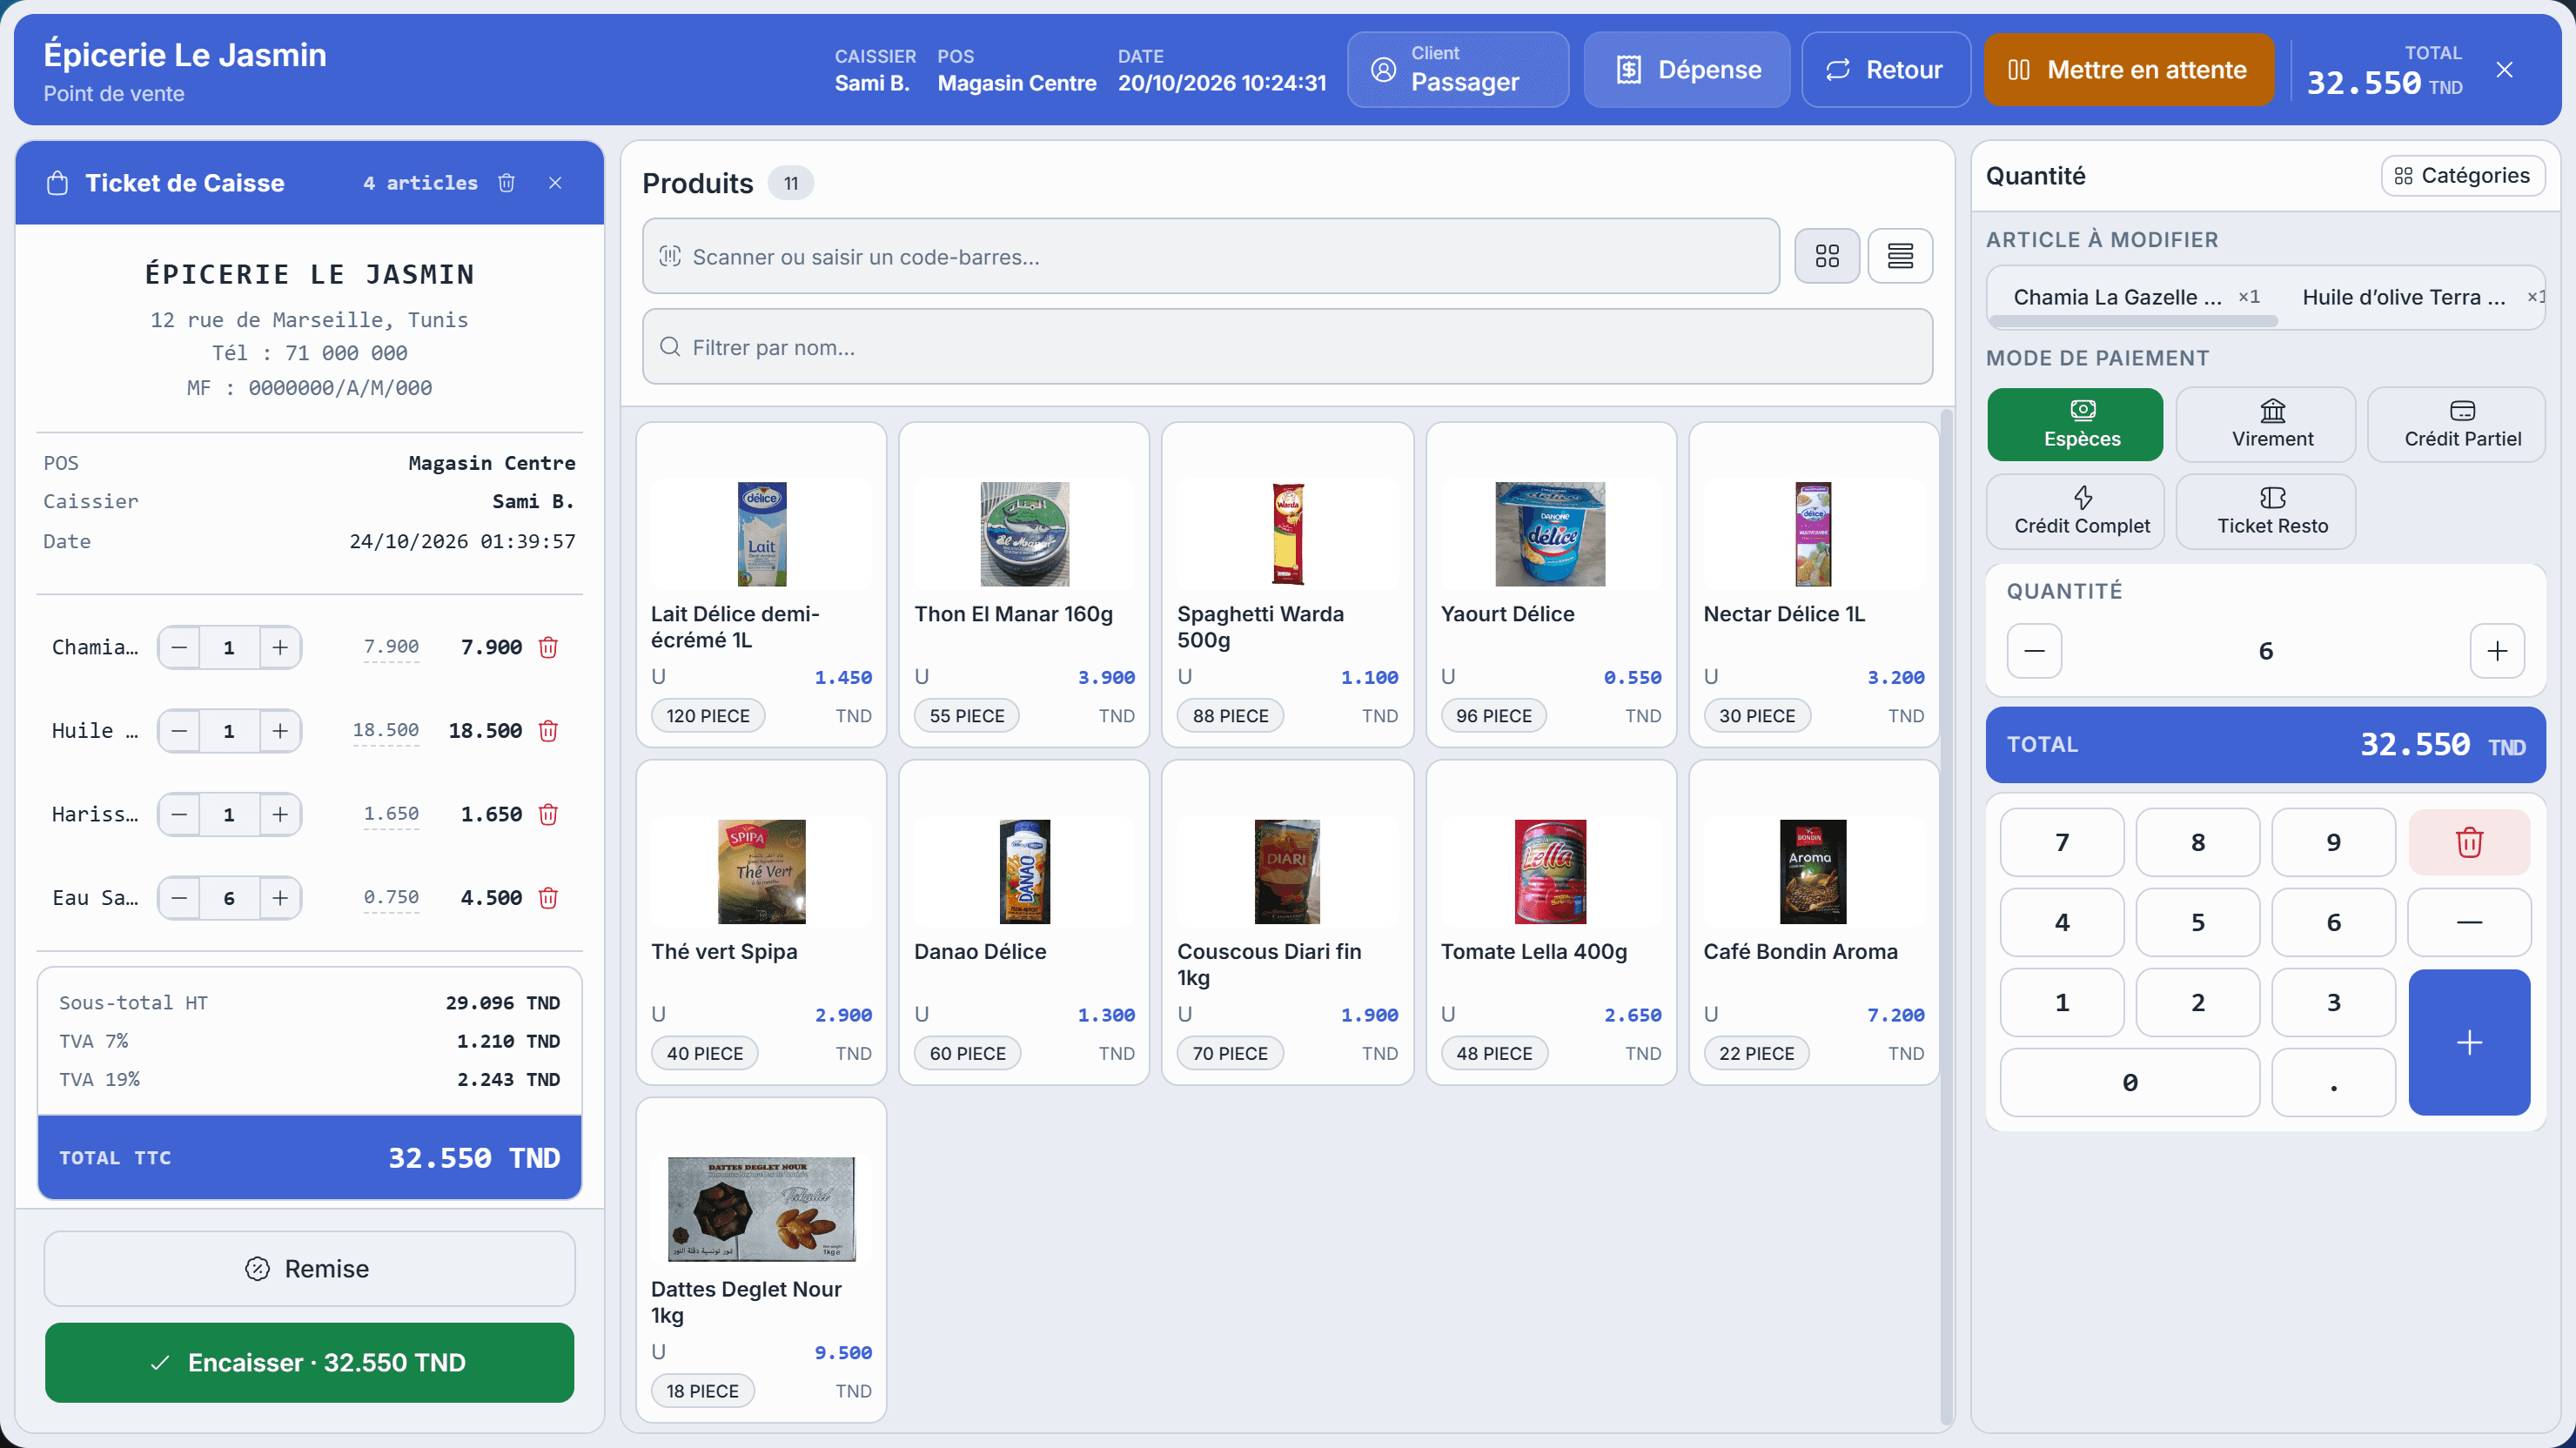Select Virement payment mode
2576x1448 pixels.
click(x=2266, y=424)
